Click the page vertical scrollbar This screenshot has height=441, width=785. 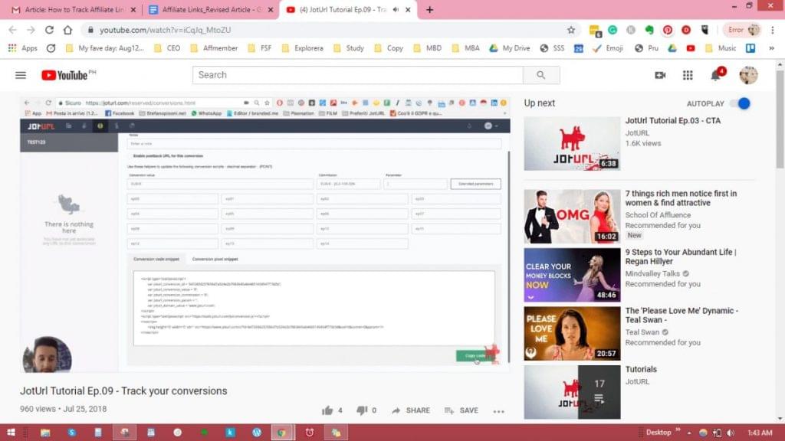780,120
